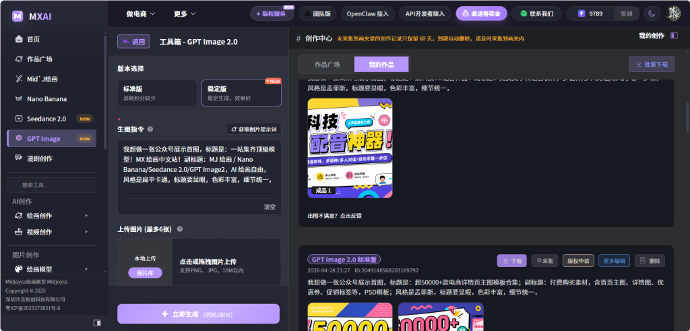Image resolution: width=690 pixels, height=331 pixels.
Task: Click the 签到 check-in button
Action: (626, 13)
